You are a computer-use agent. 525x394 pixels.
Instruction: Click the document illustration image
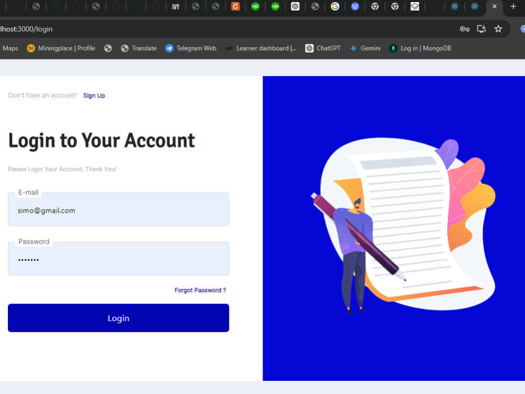pyautogui.click(x=403, y=225)
